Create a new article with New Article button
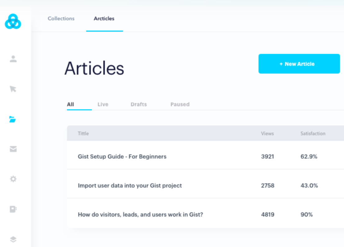 point(299,64)
